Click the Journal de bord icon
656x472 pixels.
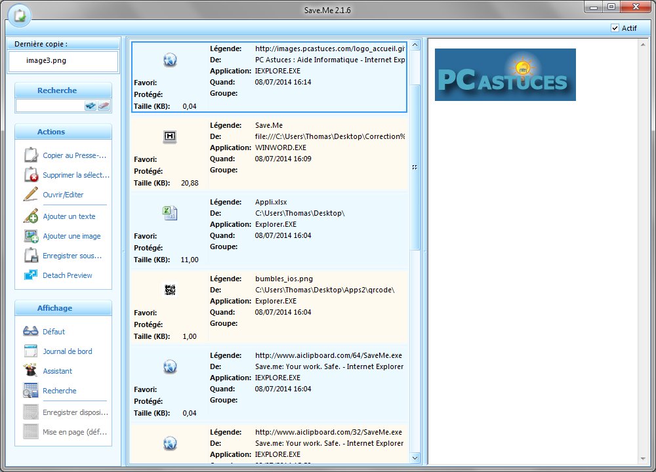tap(31, 351)
